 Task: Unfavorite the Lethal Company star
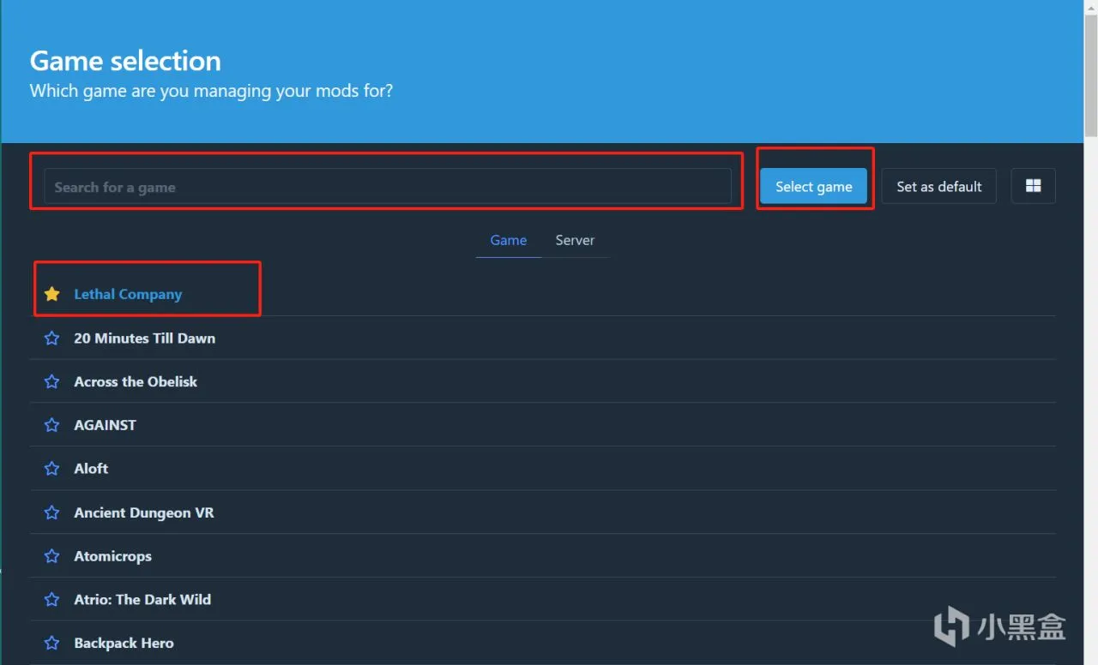pyautogui.click(x=52, y=294)
